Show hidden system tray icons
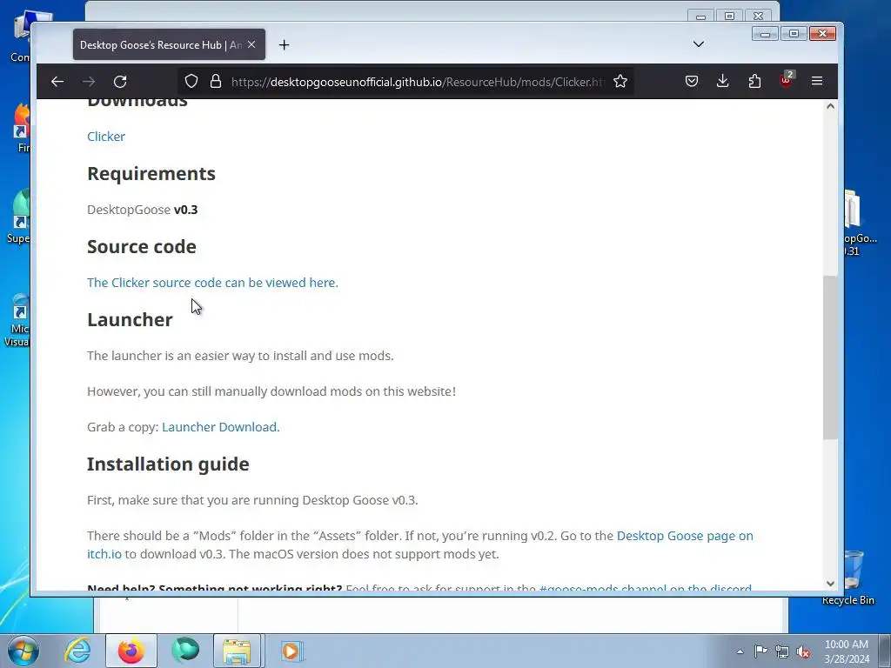 tap(740, 651)
